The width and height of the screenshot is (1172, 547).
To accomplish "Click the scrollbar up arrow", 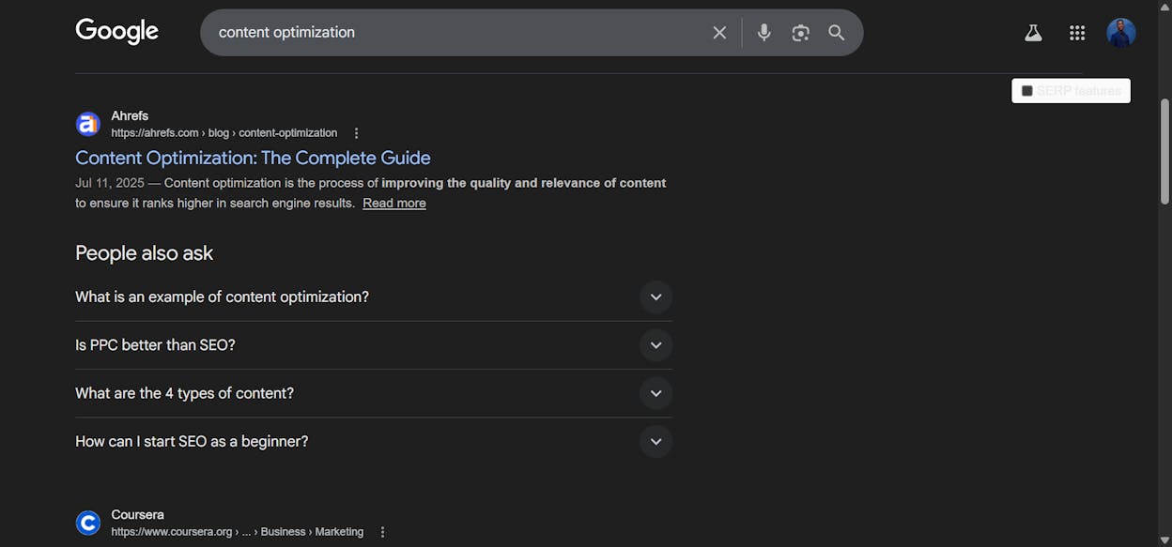I will pyautogui.click(x=1164, y=8).
